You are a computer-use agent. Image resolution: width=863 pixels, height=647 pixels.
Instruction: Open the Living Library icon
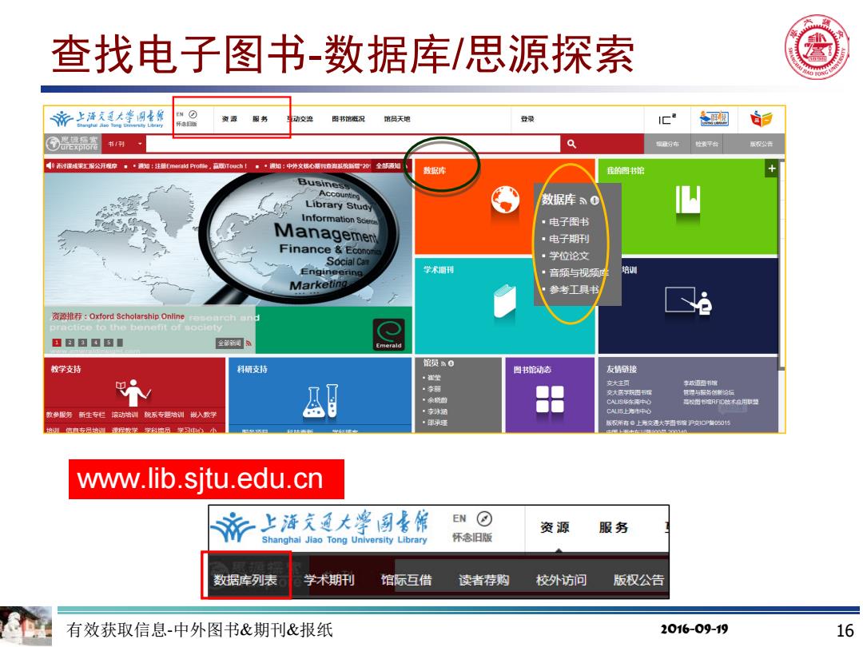pos(714,118)
